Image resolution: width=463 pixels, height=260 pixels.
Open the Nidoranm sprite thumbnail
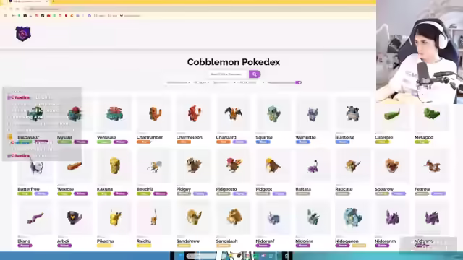click(392, 218)
